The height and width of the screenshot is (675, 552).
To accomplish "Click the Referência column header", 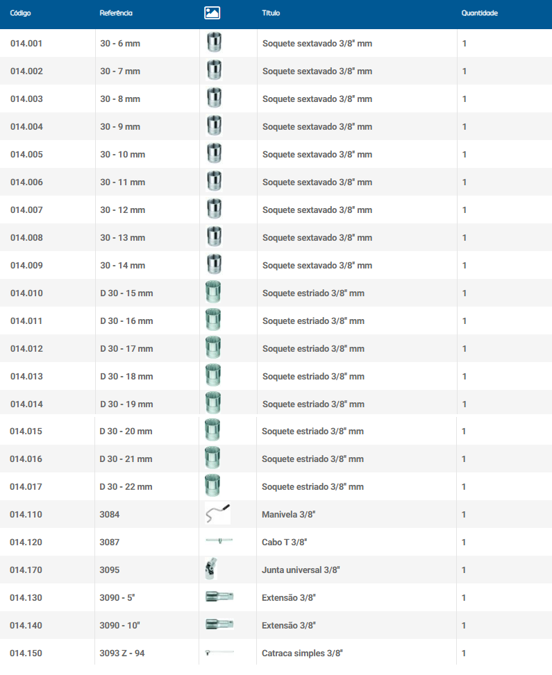I will pos(116,13).
